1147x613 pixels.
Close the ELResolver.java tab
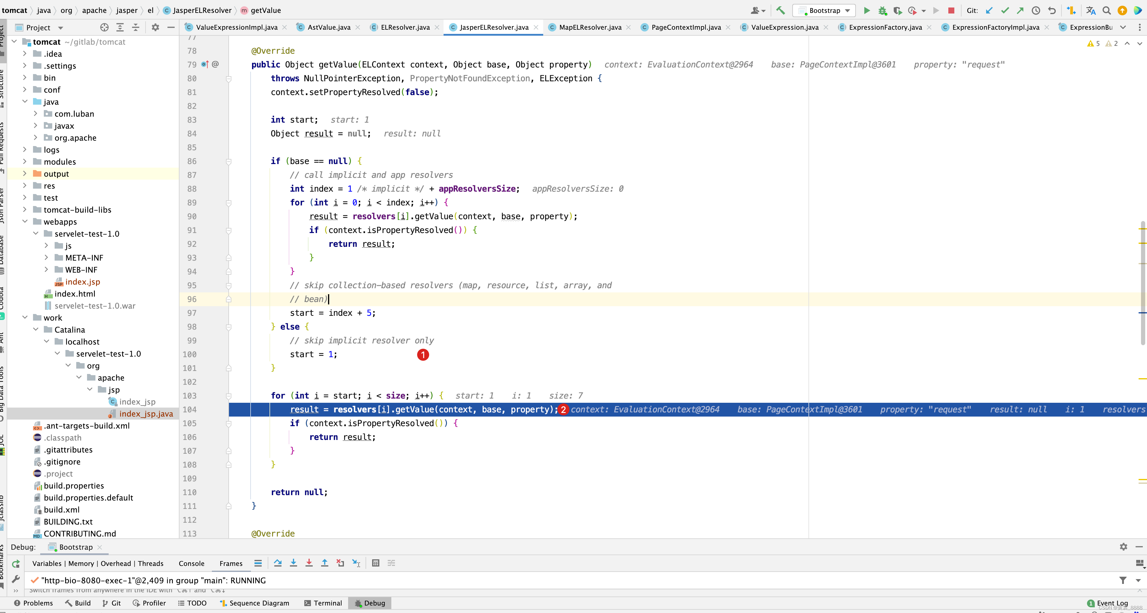click(437, 28)
